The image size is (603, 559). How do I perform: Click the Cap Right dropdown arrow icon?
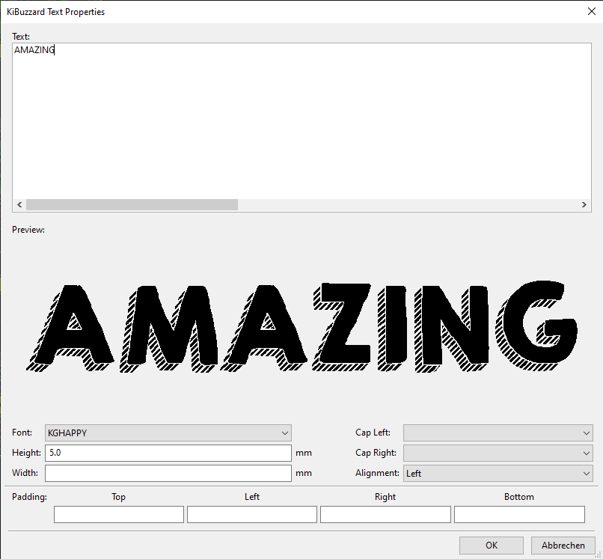pyautogui.click(x=585, y=453)
